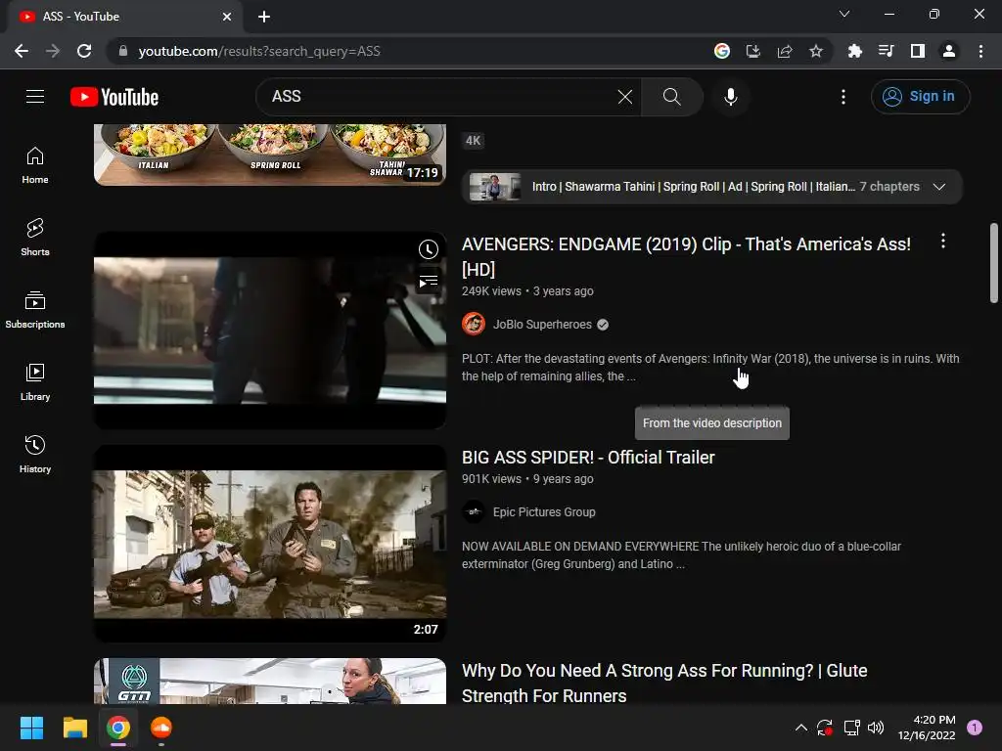Open media control icon in Chrome
The width and height of the screenshot is (1002, 751).
point(886,51)
